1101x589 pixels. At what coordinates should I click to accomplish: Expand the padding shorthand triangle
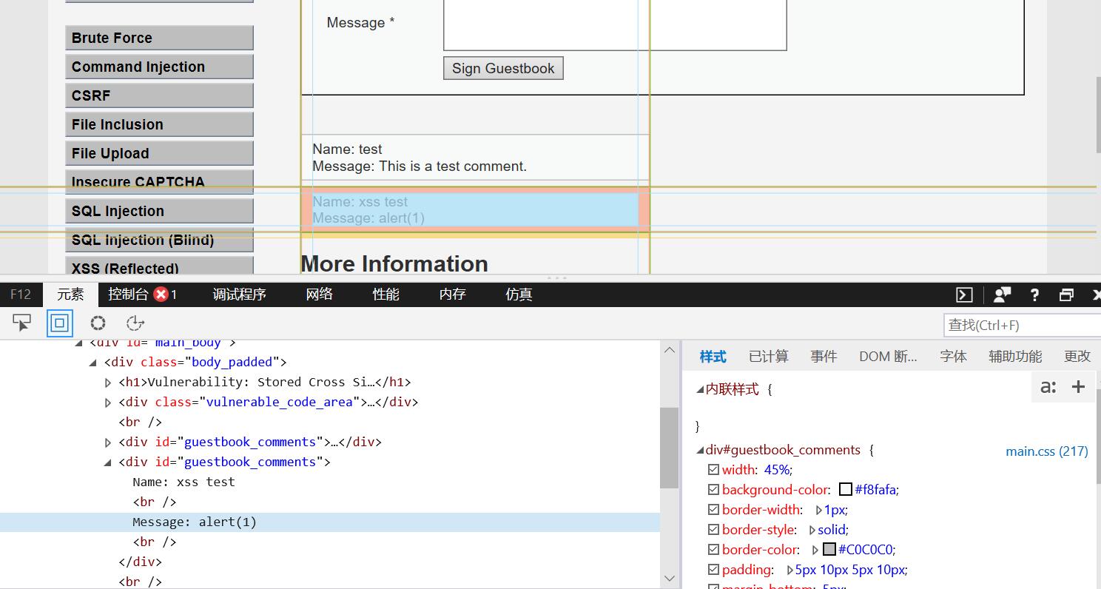(790, 570)
